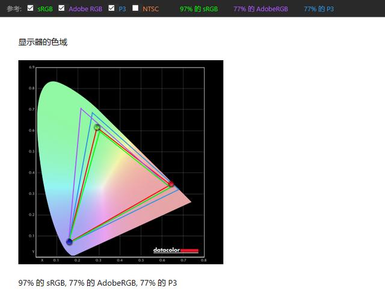
Task: Click the purple Adobe RGB label
Action: pos(84,9)
